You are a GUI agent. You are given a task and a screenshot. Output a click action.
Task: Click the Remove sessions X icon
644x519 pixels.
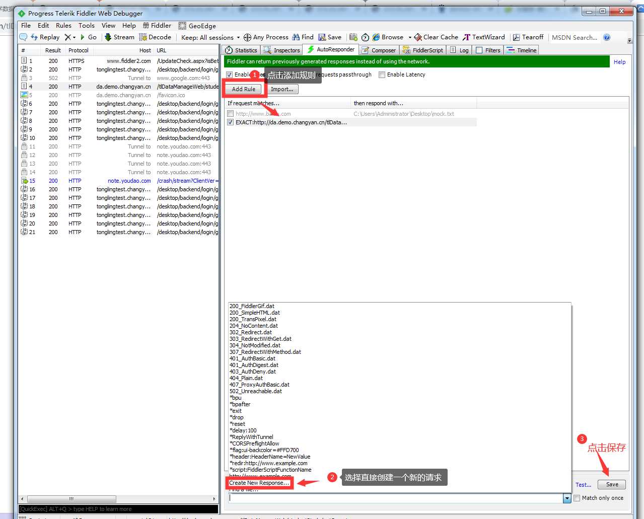68,37
